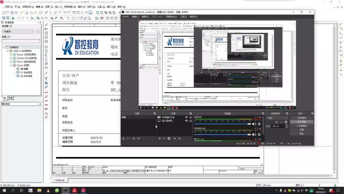Click the green puzzle piece icon in EPLAN

(13, 18)
